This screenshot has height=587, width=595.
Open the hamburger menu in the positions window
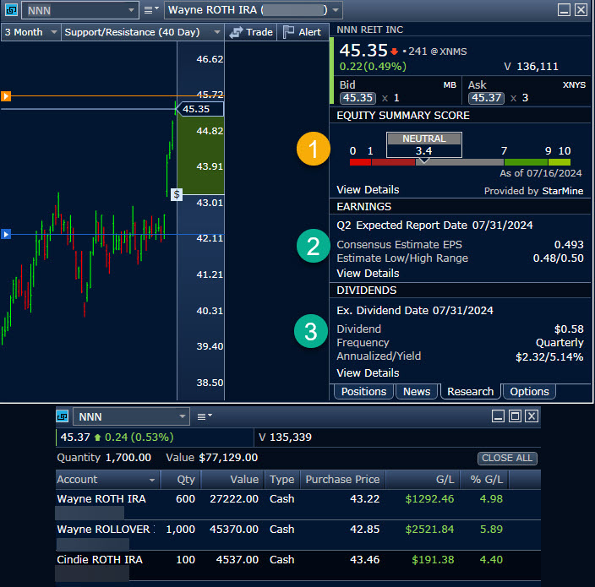point(204,416)
